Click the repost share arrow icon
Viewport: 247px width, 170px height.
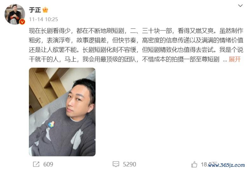click(36, 164)
